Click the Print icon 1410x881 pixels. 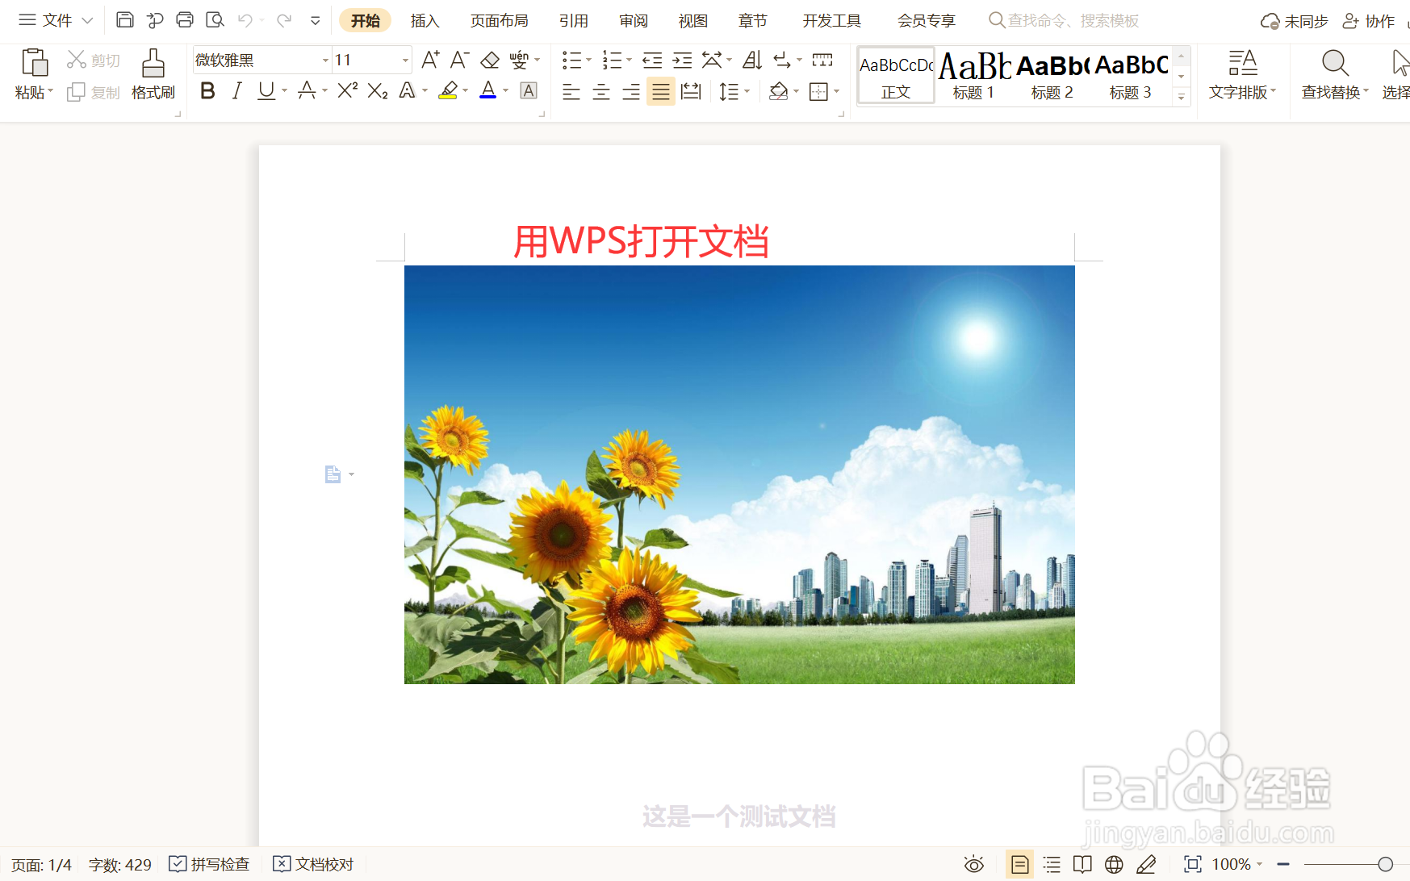coord(185,20)
